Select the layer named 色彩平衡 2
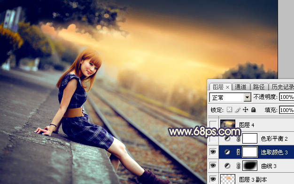 [274, 139]
